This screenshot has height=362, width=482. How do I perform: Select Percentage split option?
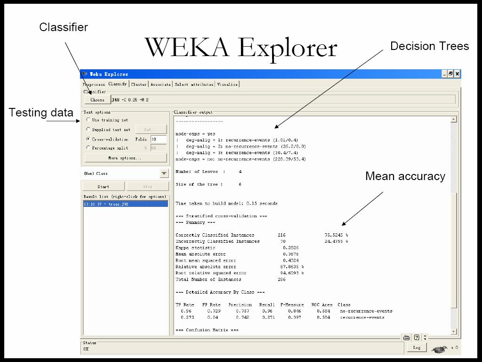click(x=88, y=148)
